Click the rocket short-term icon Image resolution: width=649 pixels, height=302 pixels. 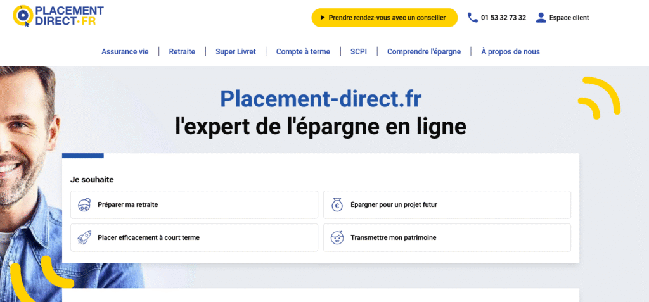click(x=84, y=238)
